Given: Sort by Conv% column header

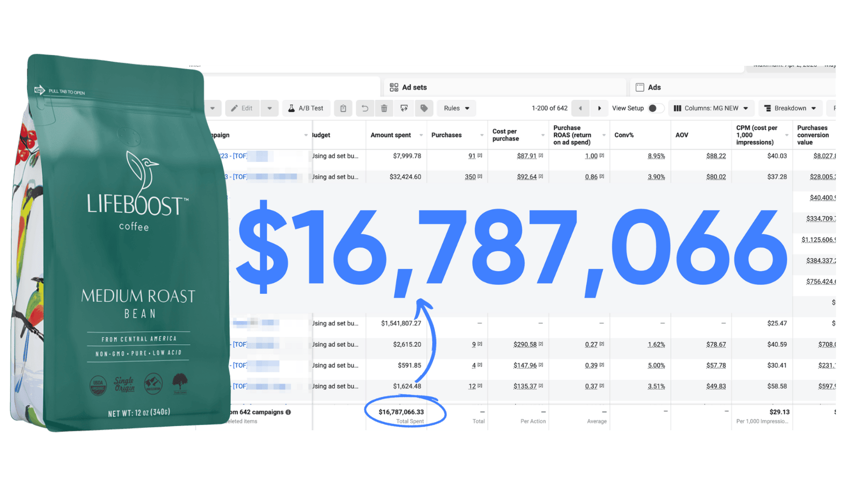Looking at the screenshot, I should (x=624, y=135).
